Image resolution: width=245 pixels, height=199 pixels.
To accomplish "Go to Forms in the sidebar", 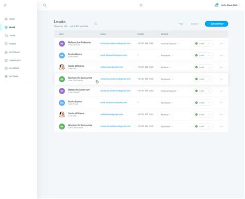I will pos(10,44).
